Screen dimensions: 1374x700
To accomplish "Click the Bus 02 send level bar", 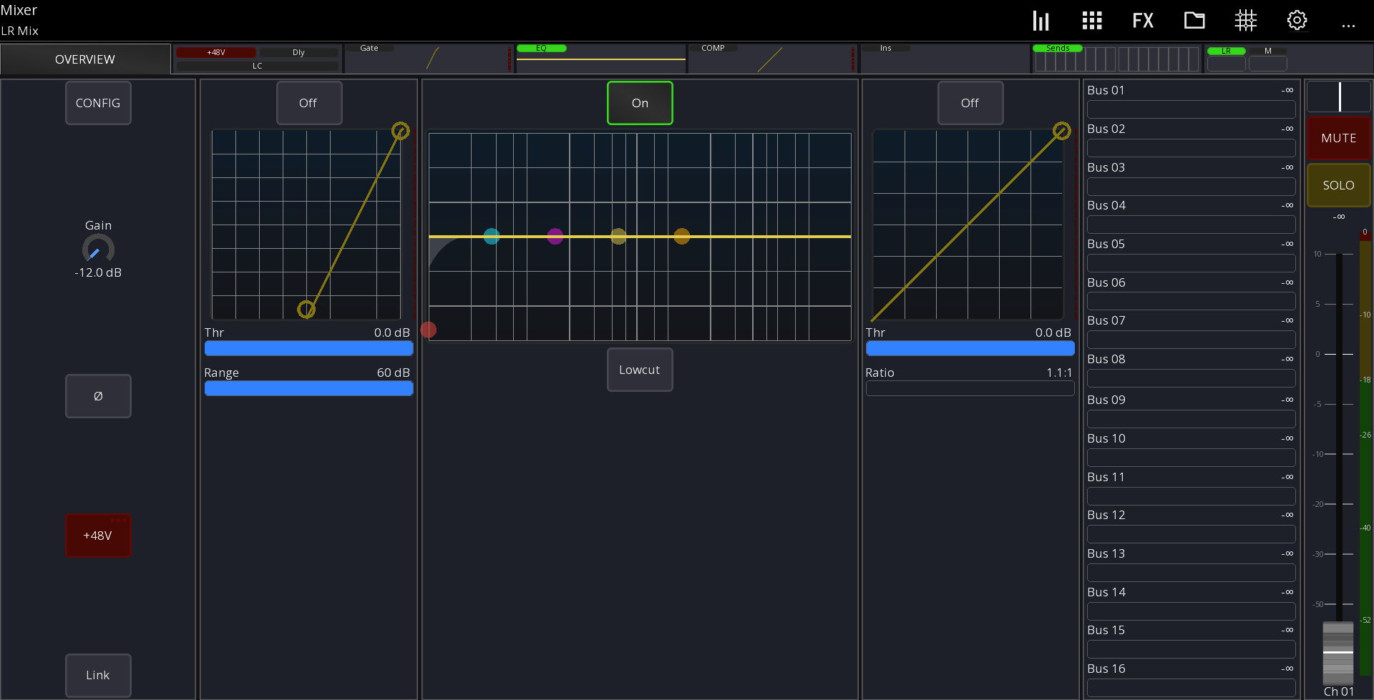I will 1192,148.
